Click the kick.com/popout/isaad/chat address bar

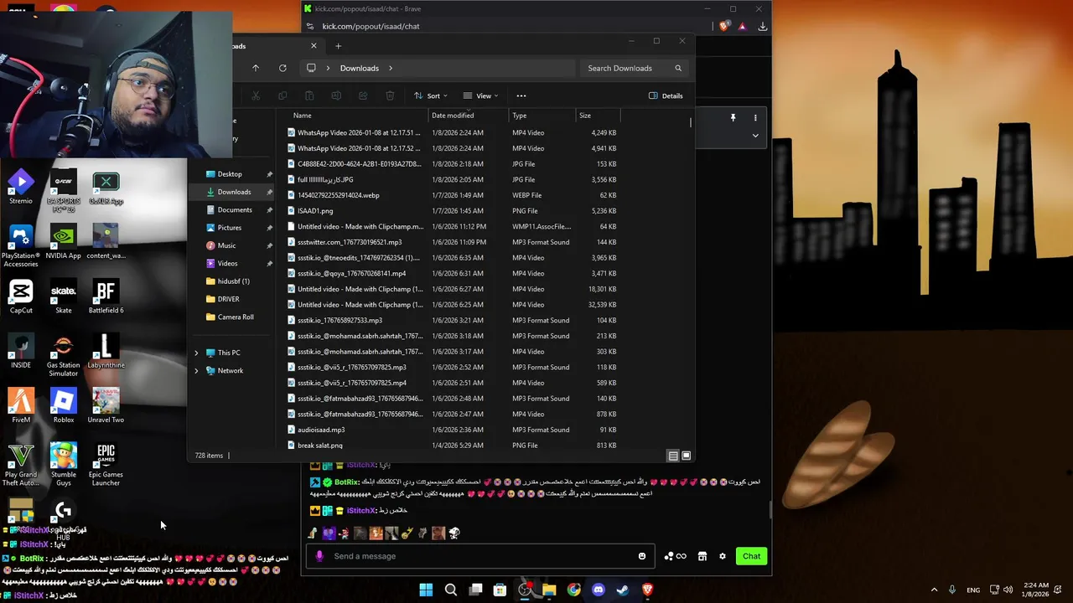pyautogui.click(x=371, y=26)
